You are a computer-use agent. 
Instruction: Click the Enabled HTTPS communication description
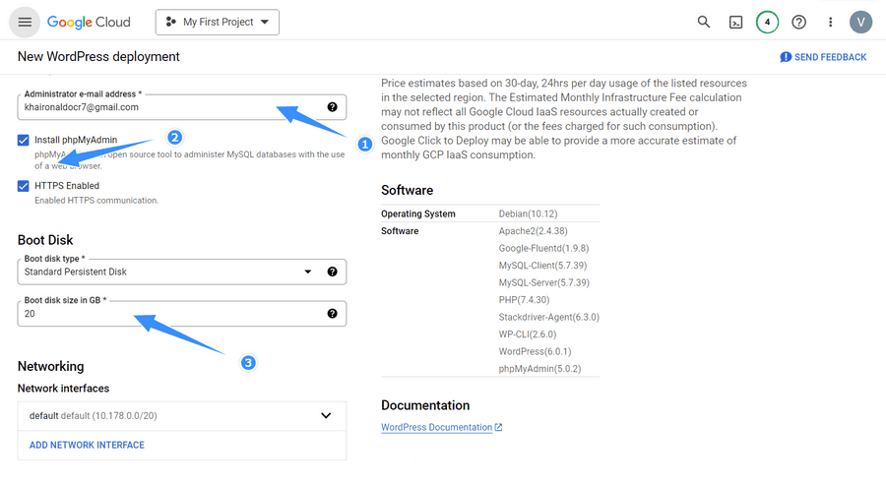(96, 201)
